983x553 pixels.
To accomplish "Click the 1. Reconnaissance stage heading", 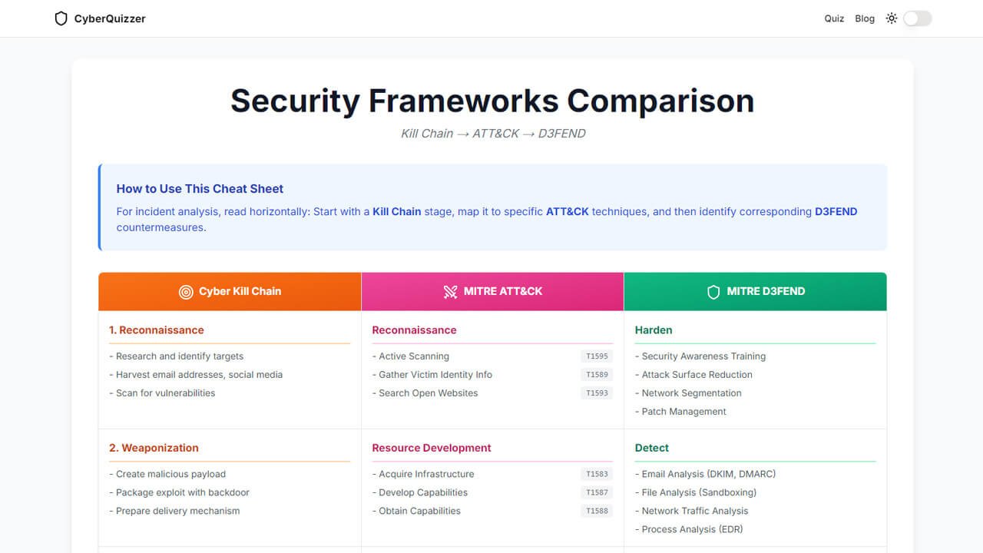I will pyautogui.click(x=157, y=330).
